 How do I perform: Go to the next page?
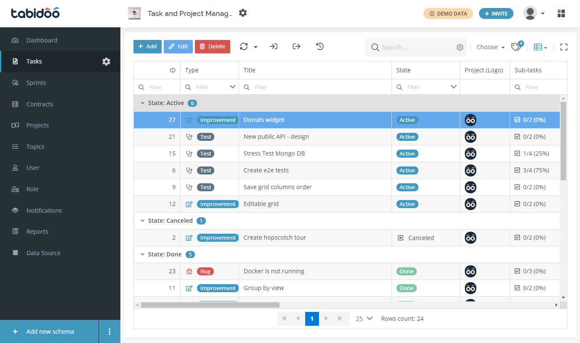pos(326,319)
